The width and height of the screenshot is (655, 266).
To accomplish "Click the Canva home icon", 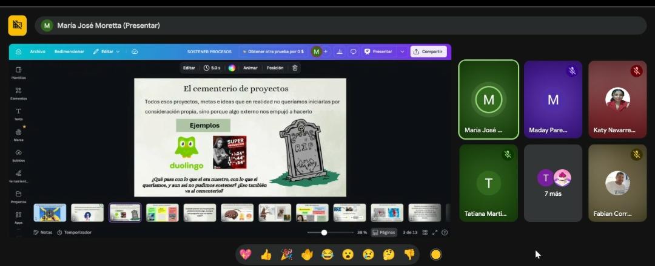I will [x=18, y=51].
